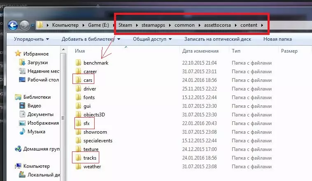The height and width of the screenshot is (181, 312).
Task: Click the Back navigation arrow button
Action: [13, 25]
